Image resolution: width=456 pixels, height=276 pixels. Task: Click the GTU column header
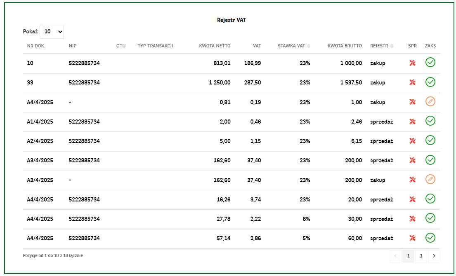120,46
